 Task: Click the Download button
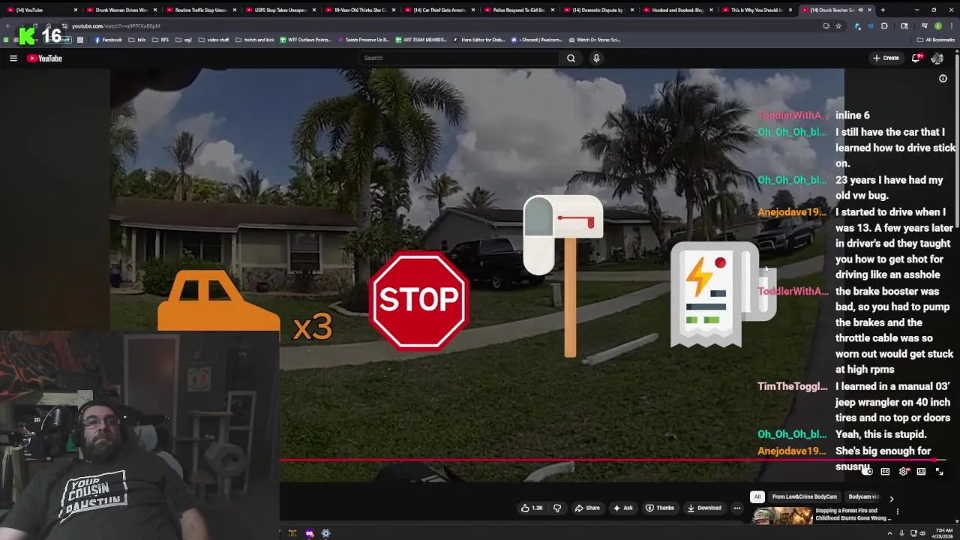tap(704, 508)
